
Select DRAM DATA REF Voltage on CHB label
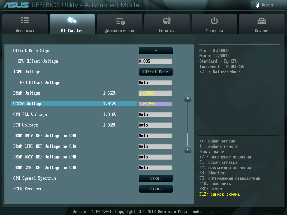point(45,157)
